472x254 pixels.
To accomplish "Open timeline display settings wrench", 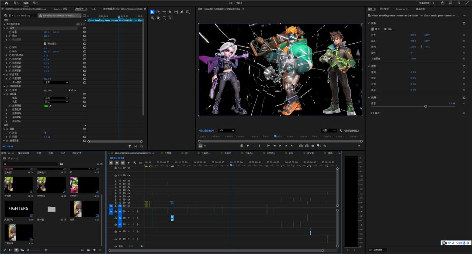I will [x=135, y=163].
